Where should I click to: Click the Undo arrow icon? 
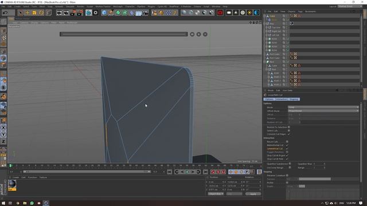pyautogui.click(x=5, y=13)
